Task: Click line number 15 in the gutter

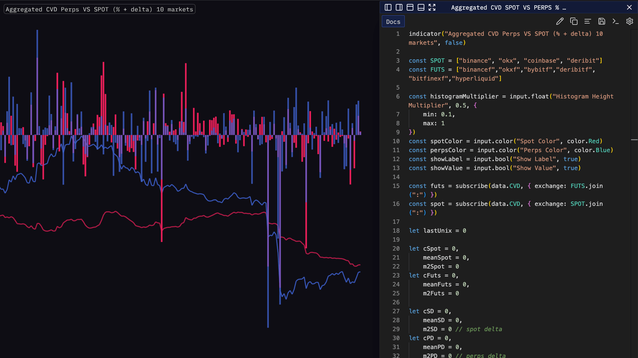Action: [x=396, y=186]
